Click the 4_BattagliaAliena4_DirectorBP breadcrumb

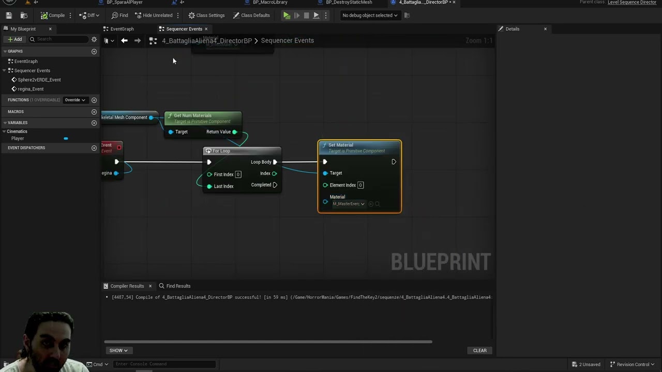click(207, 40)
